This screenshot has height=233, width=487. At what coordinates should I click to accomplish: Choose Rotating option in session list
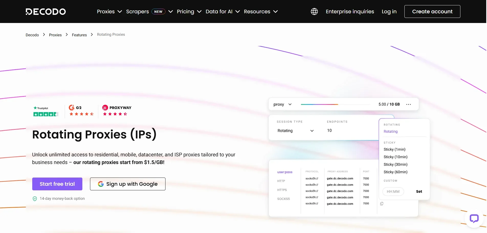pyautogui.click(x=391, y=131)
